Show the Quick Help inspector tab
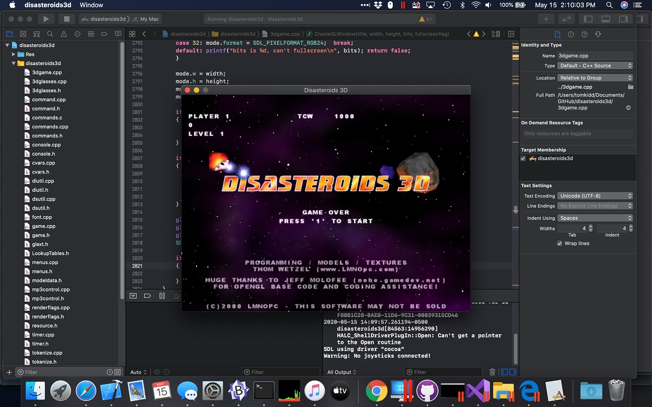The width and height of the screenshot is (652, 407). pos(584,34)
